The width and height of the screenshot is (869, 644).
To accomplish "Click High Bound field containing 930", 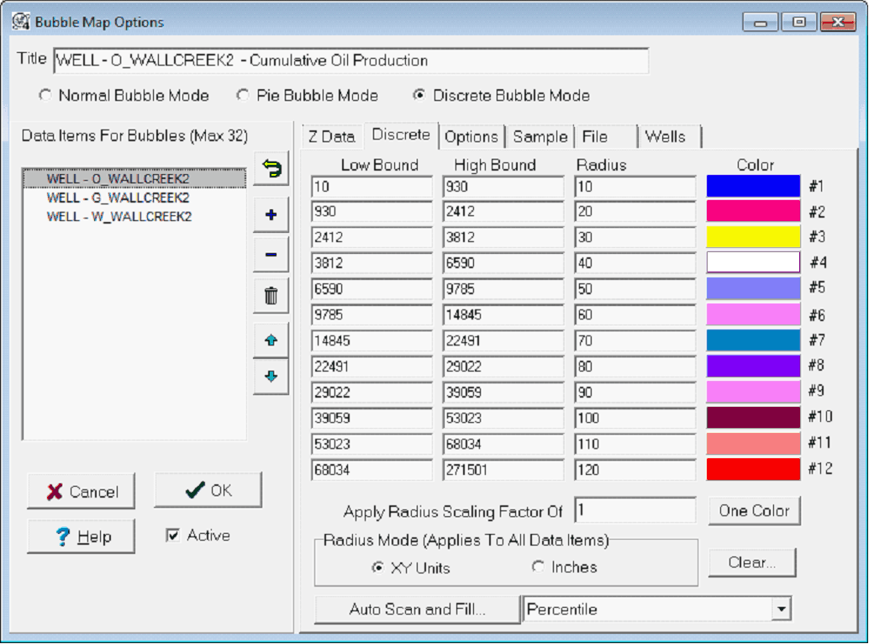I will (503, 187).
